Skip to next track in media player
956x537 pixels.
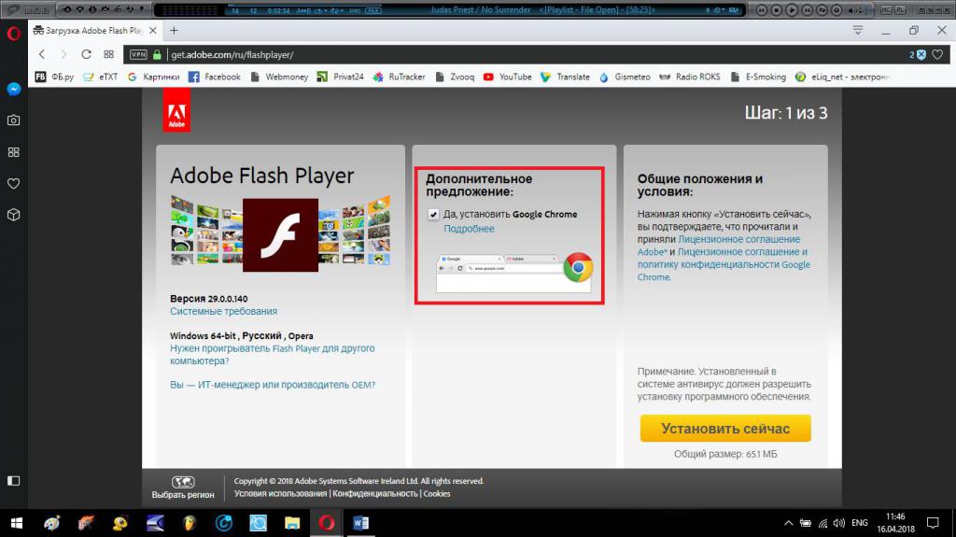[808, 9]
